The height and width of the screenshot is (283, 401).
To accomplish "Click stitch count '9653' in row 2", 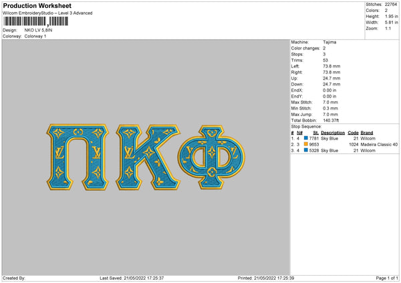I will point(314,145).
